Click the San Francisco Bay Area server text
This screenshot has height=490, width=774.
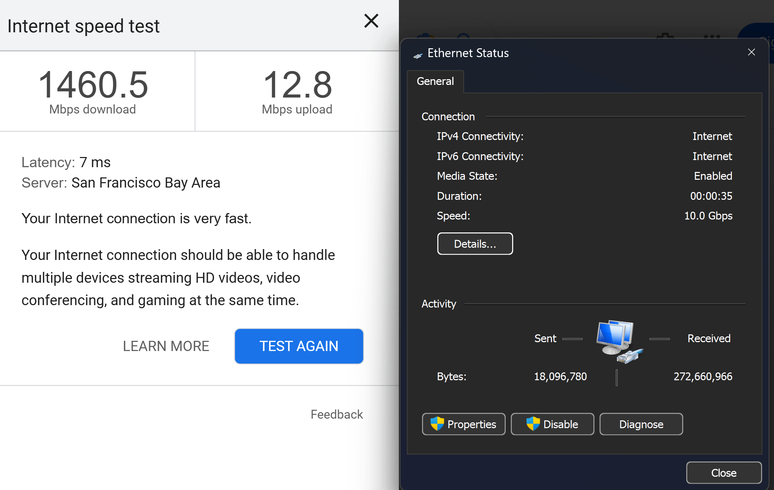click(146, 183)
